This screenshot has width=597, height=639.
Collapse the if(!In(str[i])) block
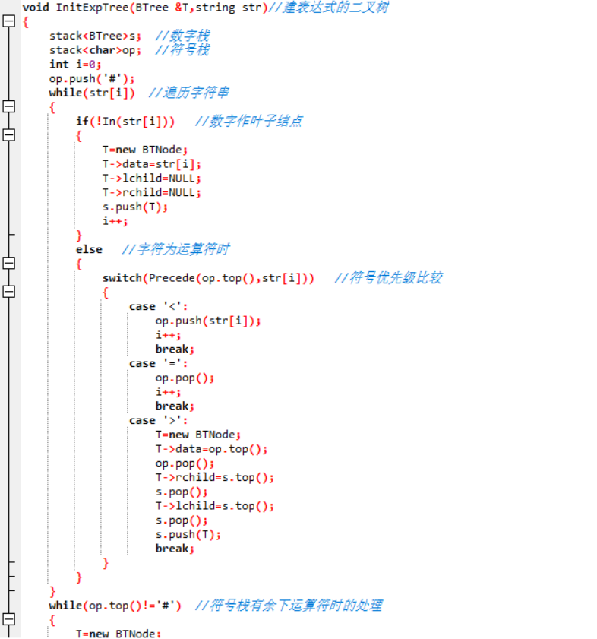8,135
